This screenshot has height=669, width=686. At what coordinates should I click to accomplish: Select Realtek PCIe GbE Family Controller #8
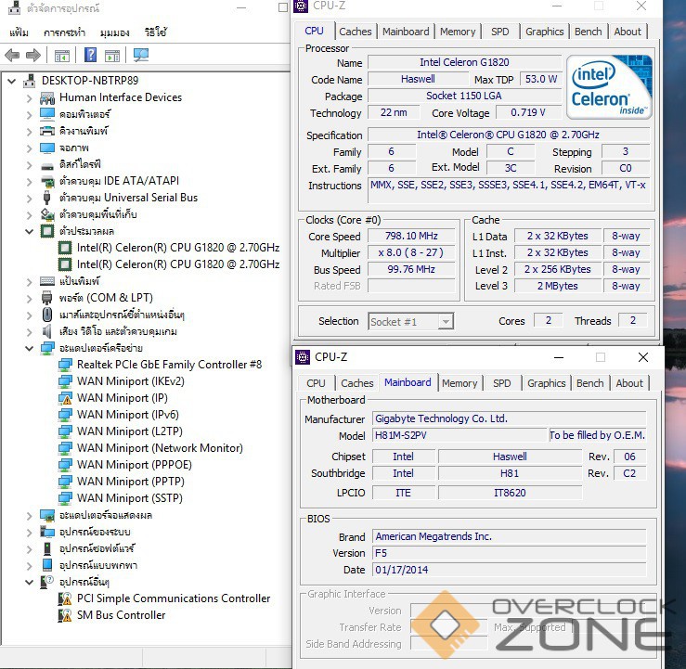point(169,365)
